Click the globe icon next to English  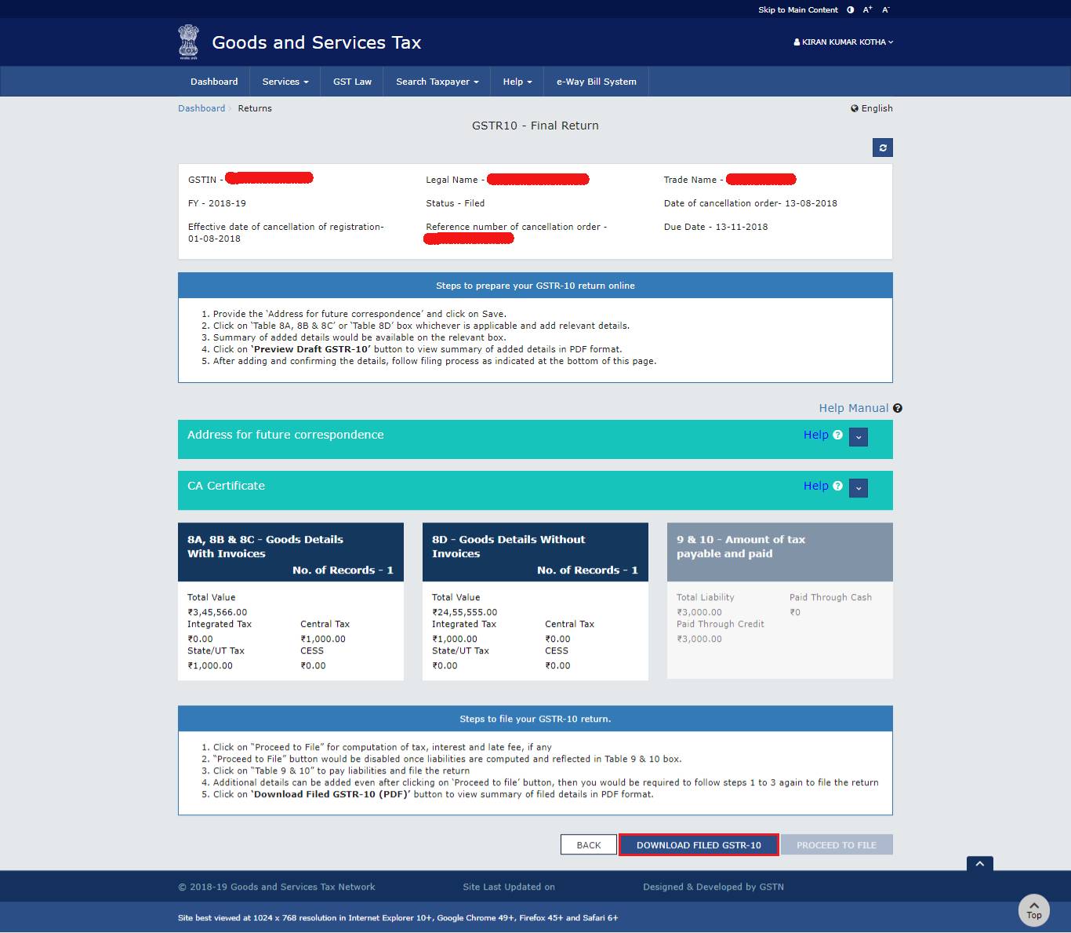(x=854, y=108)
